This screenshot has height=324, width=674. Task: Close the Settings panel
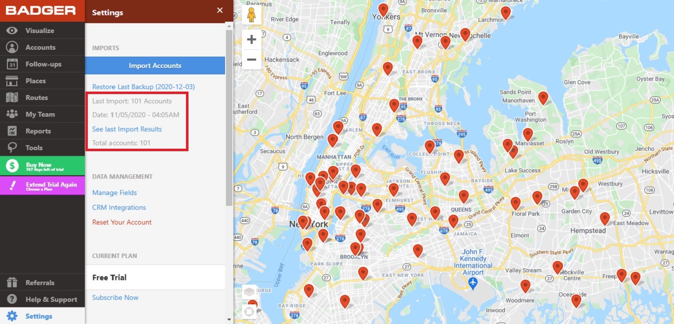pos(220,10)
